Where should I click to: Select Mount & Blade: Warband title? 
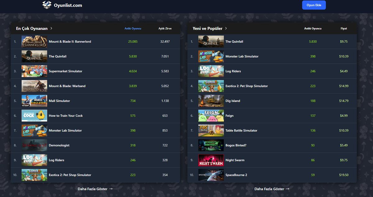[67, 86]
